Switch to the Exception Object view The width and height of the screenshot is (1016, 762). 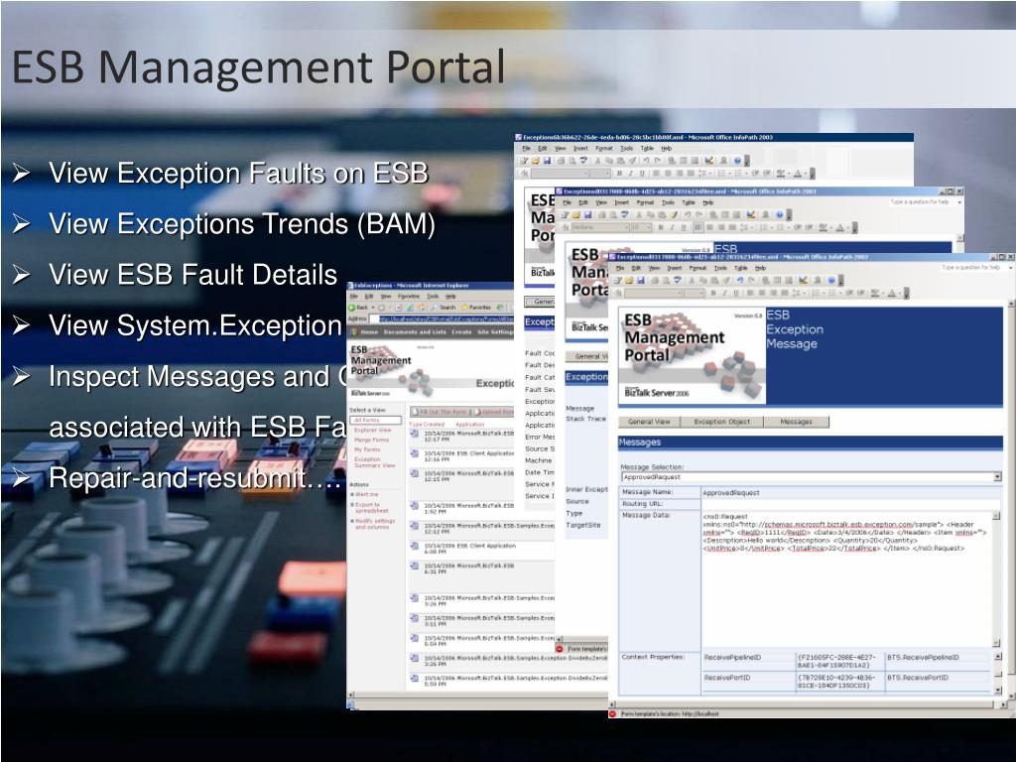coord(723,422)
